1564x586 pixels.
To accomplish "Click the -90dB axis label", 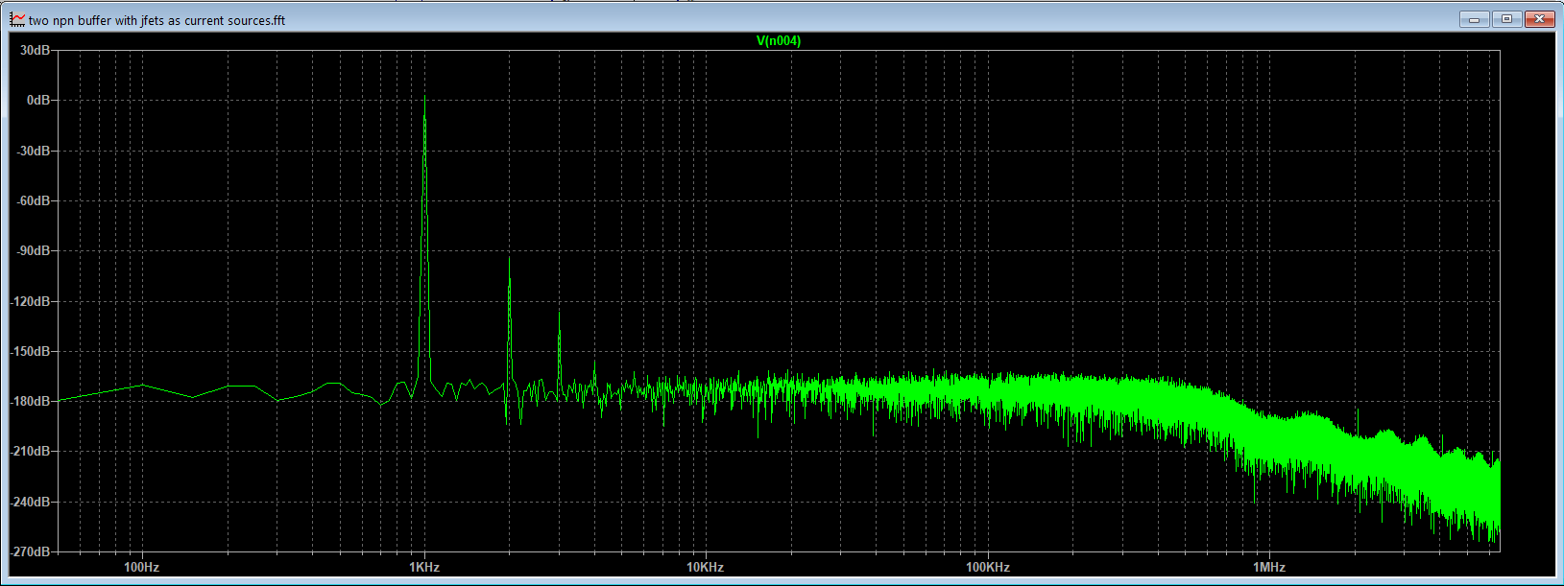I will [34, 250].
